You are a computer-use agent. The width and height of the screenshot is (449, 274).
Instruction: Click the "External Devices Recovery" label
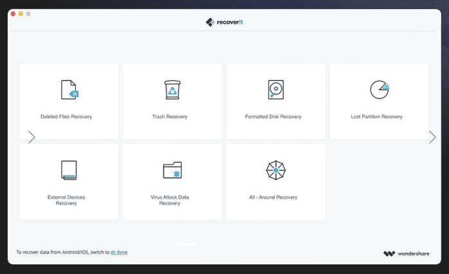click(66, 200)
